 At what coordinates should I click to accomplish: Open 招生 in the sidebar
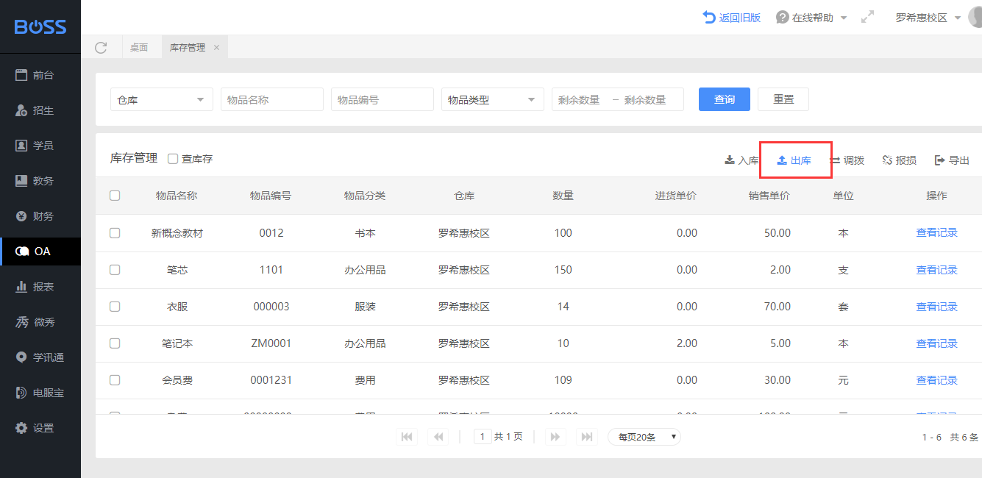40,110
